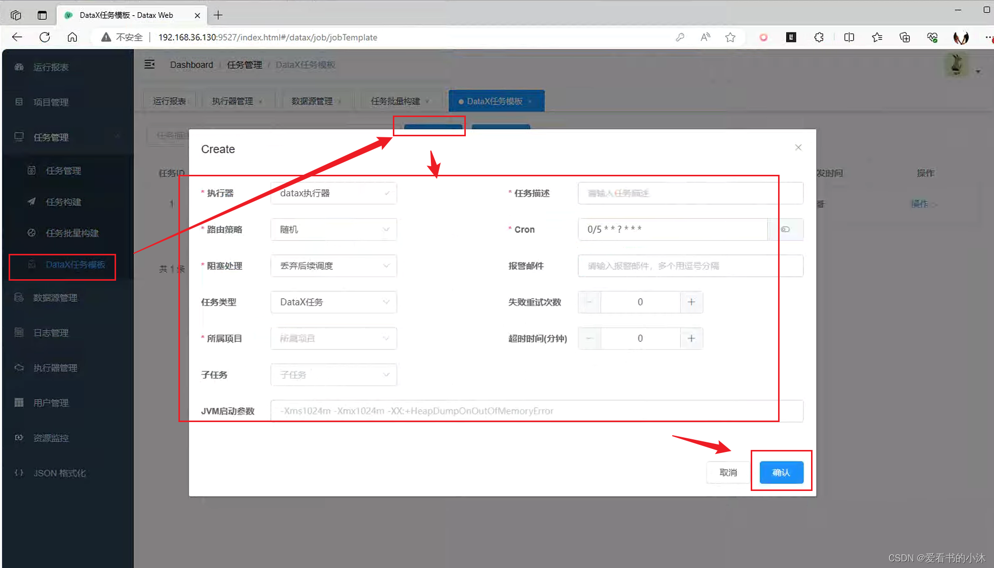The image size is (994, 568).
Task: Open the 路由策略 dropdown
Action: pyautogui.click(x=334, y=230)
